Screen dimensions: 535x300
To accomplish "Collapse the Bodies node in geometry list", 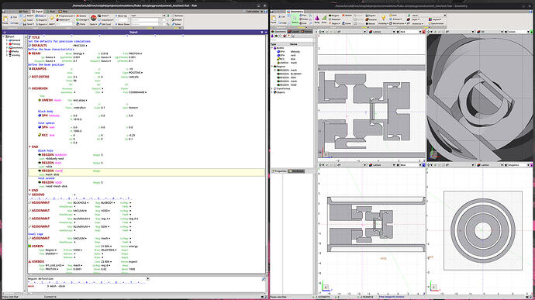I will click(x=272, y=48).
